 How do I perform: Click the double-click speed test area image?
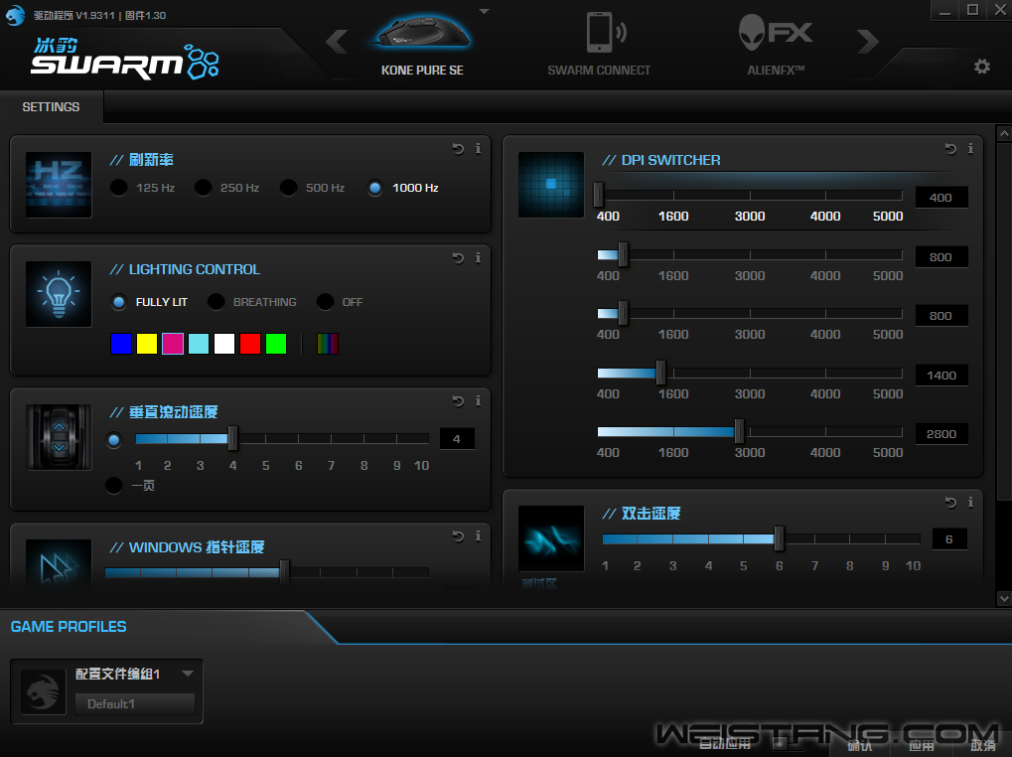coord(551,538)
